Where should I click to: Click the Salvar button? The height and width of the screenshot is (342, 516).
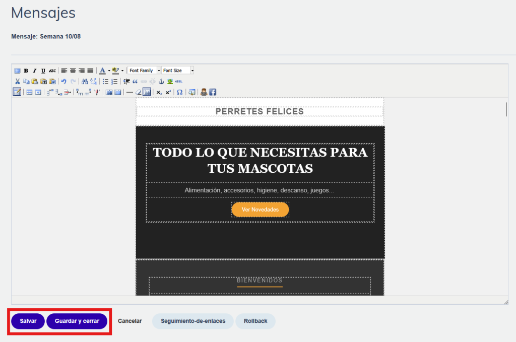(x=28, y=321)
